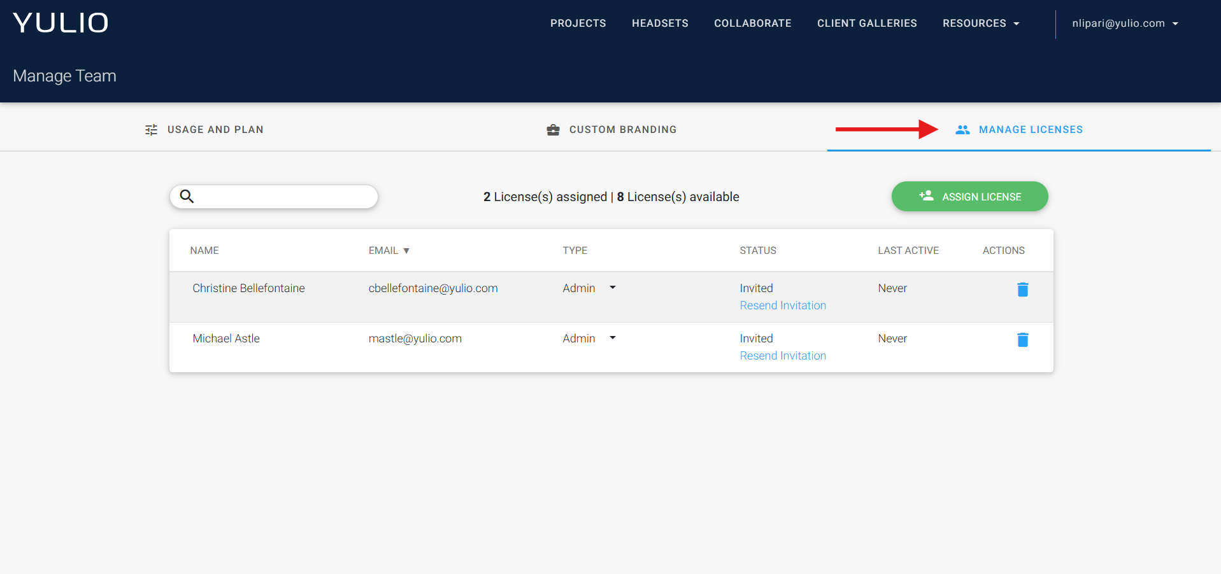Sort by the Email column header

(389, 251)
